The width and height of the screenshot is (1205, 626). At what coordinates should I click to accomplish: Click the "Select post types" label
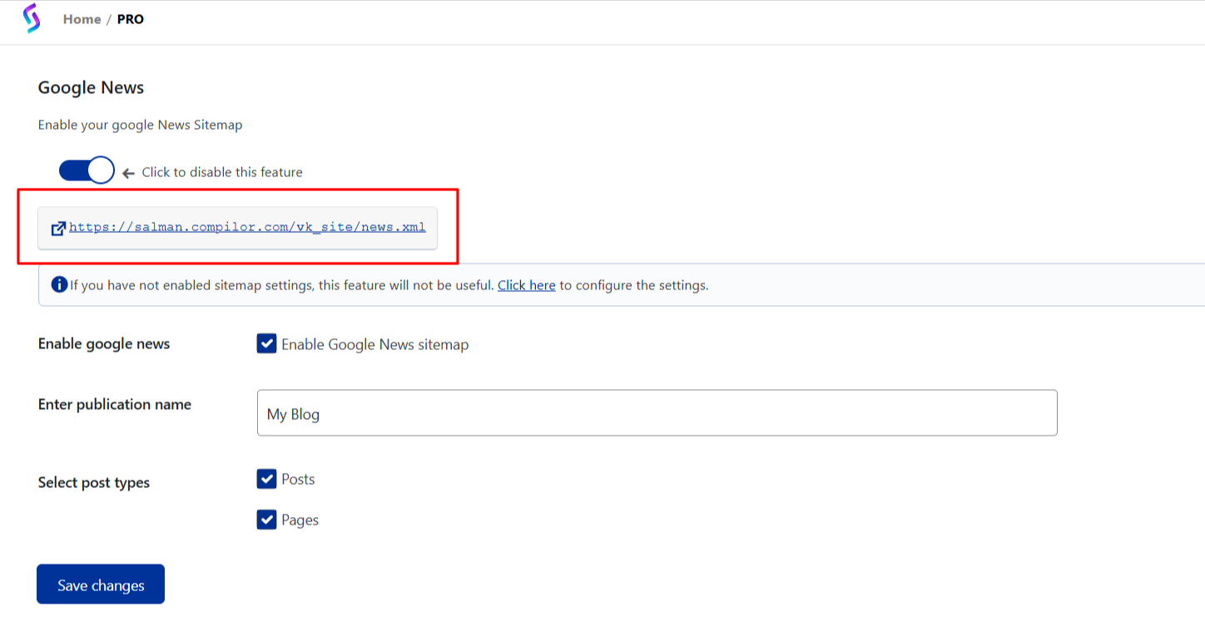(94, 483)
